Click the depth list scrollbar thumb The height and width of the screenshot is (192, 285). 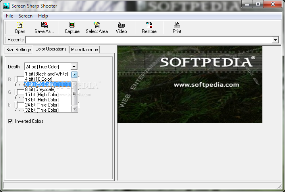point(75,93)
